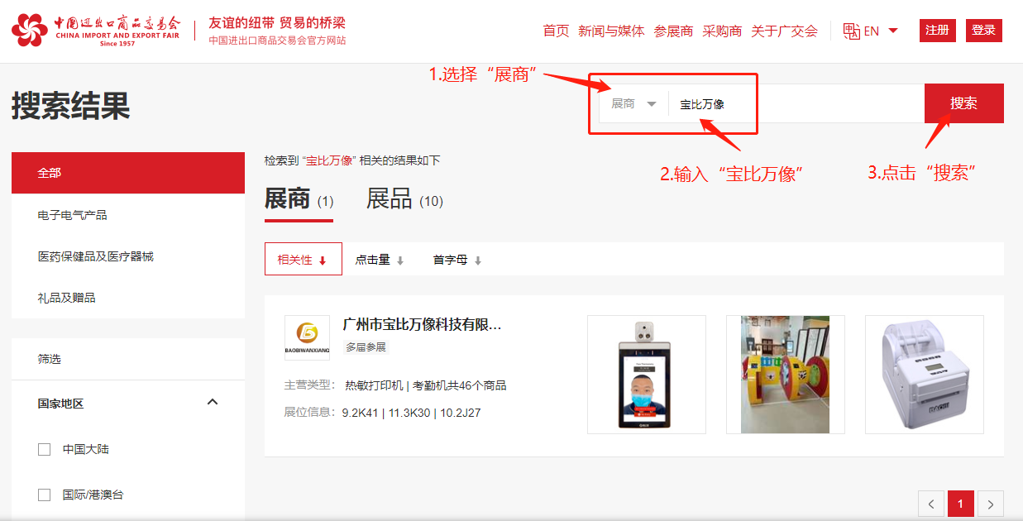Viewport: 1023px width, 521px height.
Task: Collapse the 国家地区 filter section
Action: 213,403
